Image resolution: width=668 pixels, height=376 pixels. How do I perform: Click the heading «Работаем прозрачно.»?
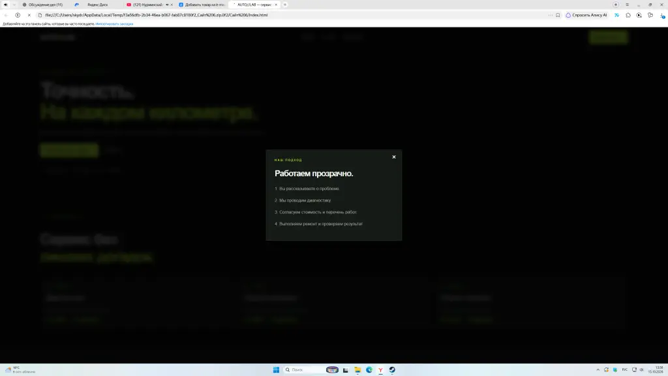[x=314, y=174]
